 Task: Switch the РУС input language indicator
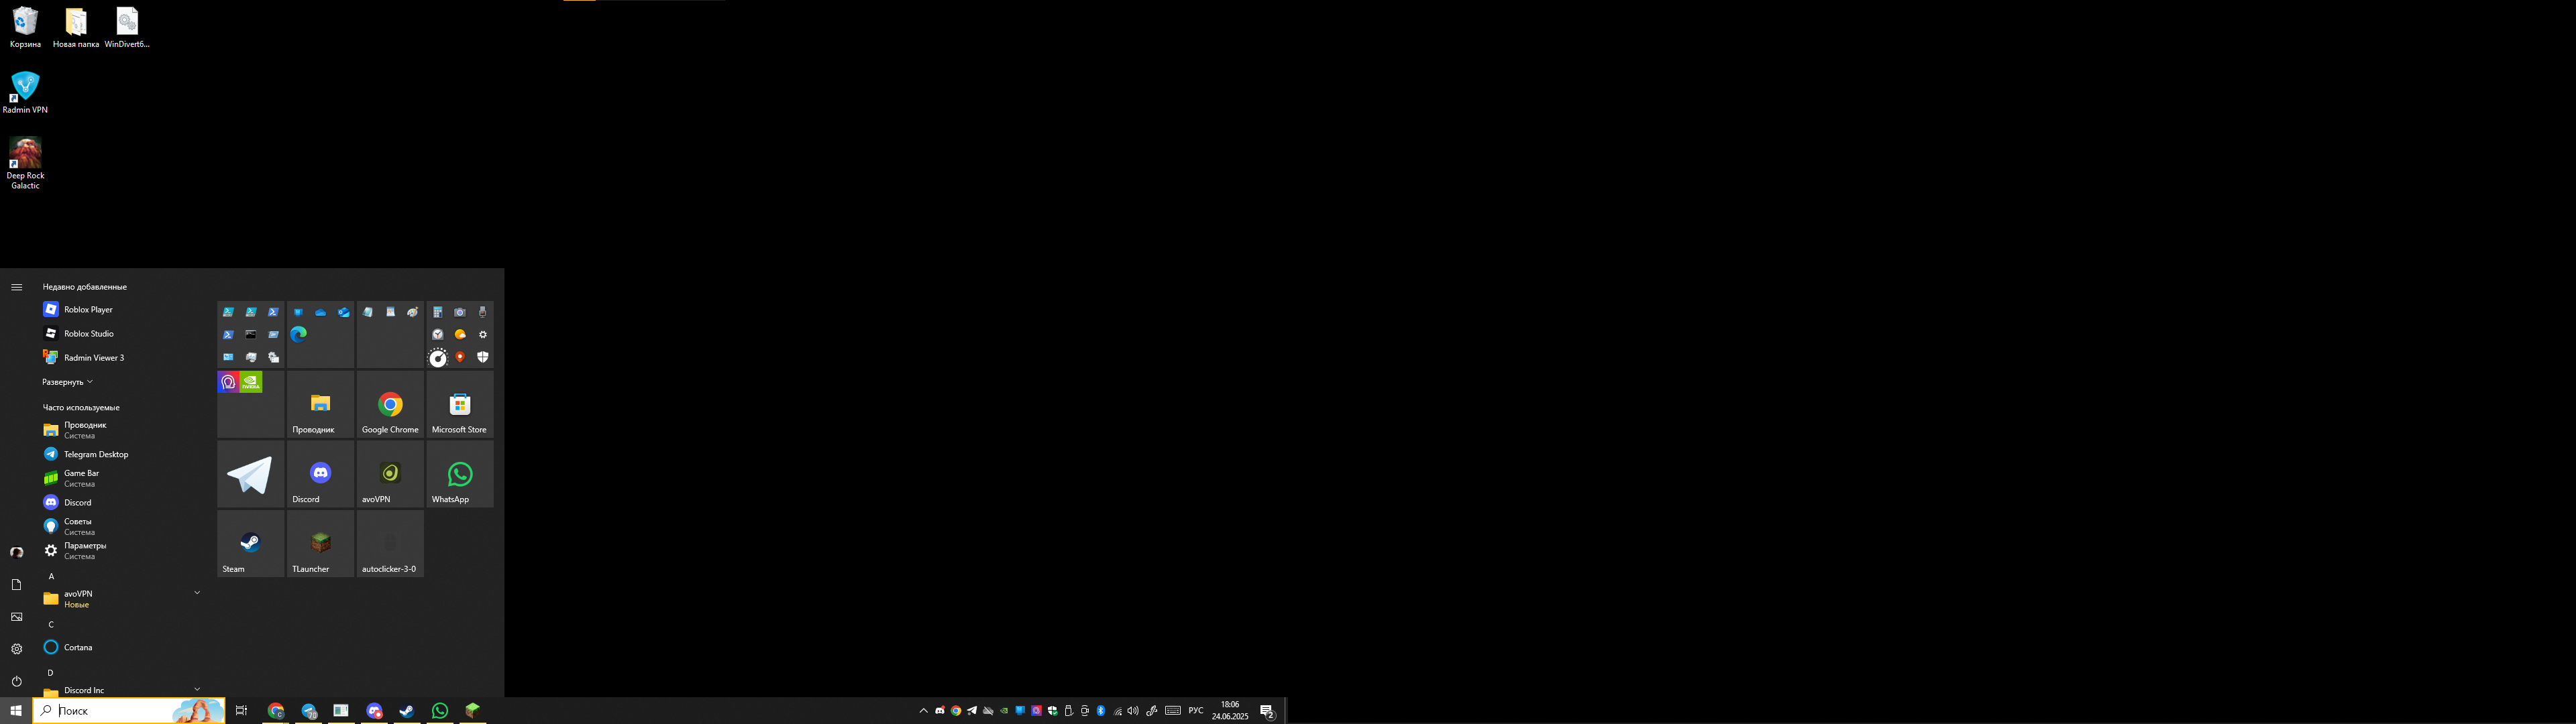1196,711
